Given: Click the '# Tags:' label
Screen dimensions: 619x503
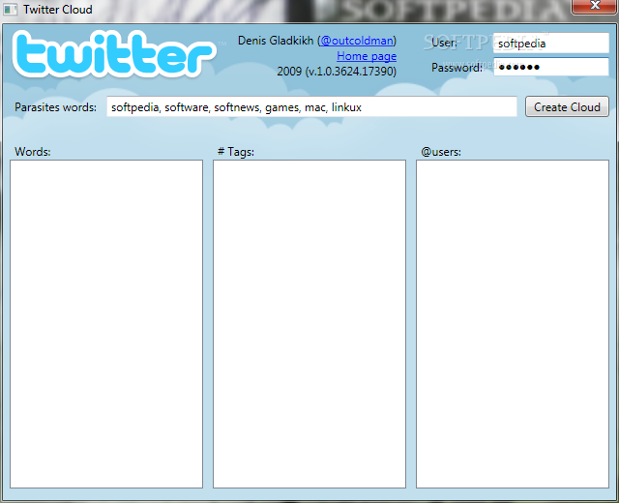Looking at the screenshot, I should [x=236, y=152].
